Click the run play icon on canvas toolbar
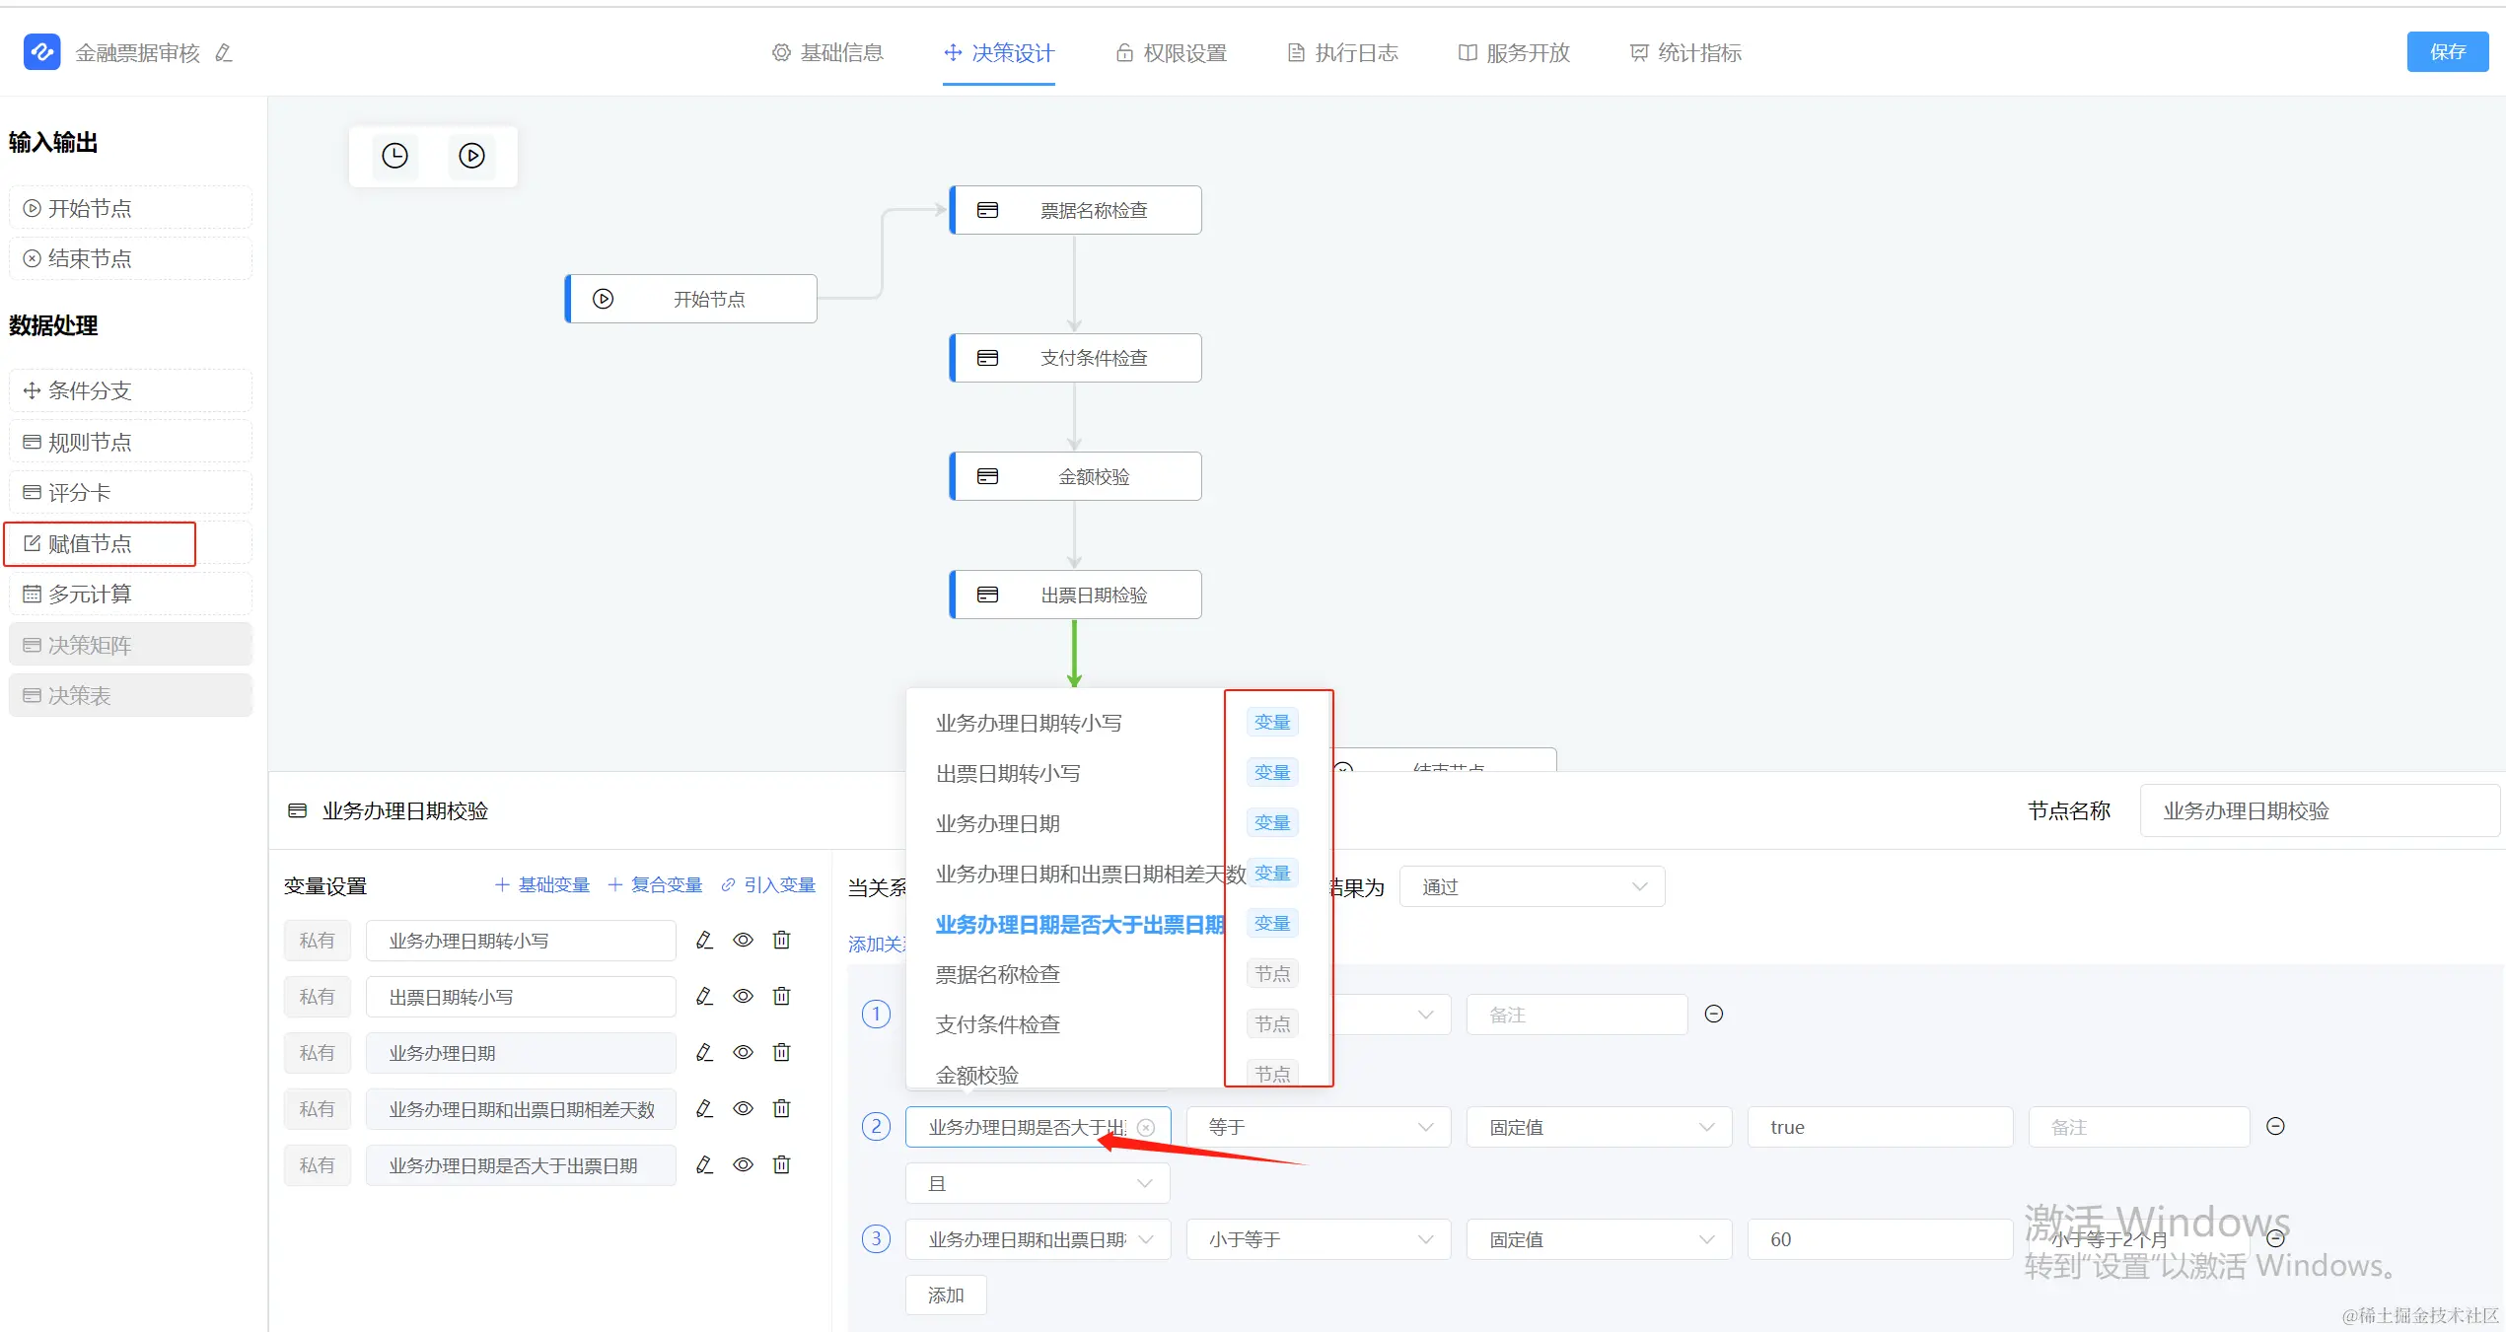Screen dimensions: 2506x1332 pyautogui.click(x=471, y=156)
